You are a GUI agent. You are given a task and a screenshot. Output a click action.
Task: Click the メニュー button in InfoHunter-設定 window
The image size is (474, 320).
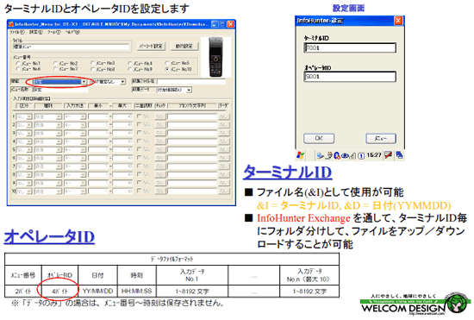(x=381, y=139)
